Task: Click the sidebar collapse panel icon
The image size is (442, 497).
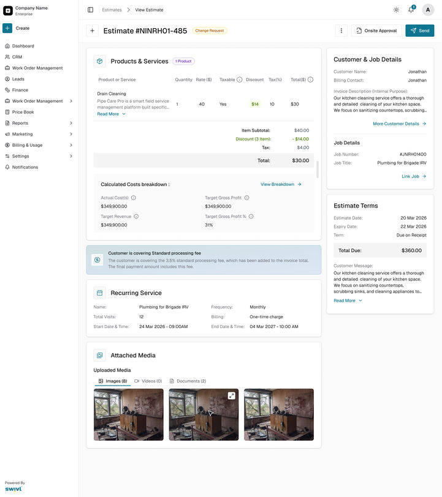Action: tap(91, 10)
